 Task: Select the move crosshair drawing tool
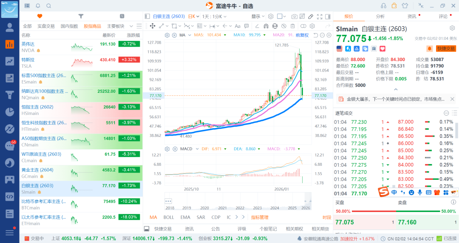tap(153, 26)
